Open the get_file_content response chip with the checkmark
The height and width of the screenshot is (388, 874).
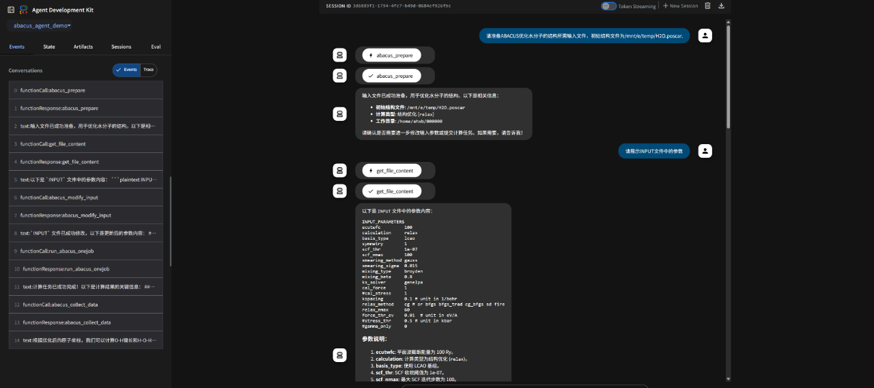[392, 191]
